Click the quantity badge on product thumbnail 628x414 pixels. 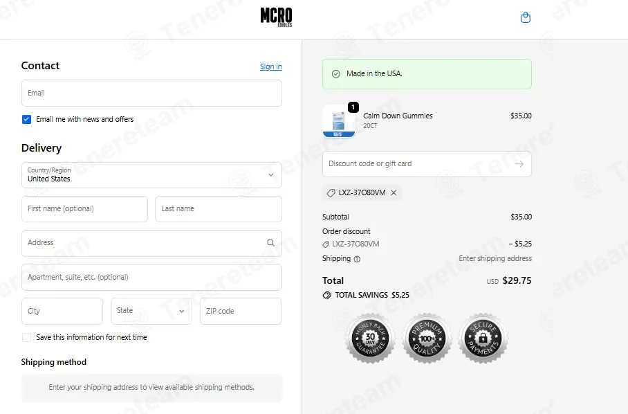[x=353, y=107]
